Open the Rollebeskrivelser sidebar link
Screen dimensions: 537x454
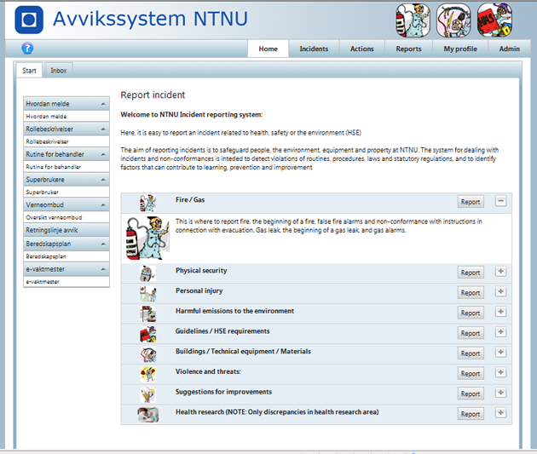pos(66,141)
